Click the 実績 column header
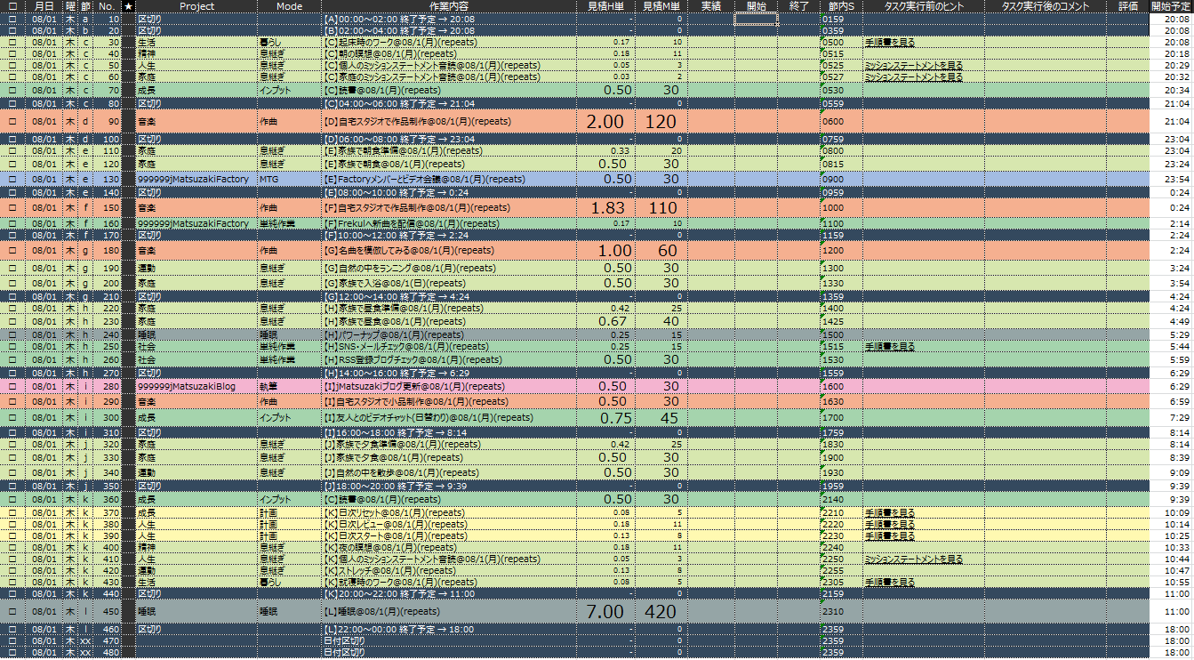The image size is (1194, 660). [711, 6]
